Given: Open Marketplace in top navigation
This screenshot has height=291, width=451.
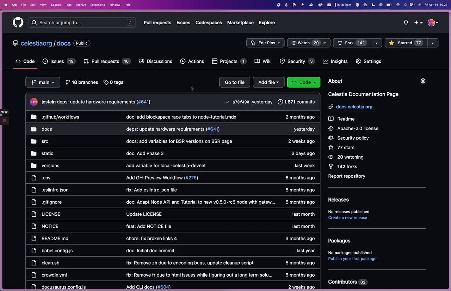Looking at the screenshot, I should [x=240, y=23].
